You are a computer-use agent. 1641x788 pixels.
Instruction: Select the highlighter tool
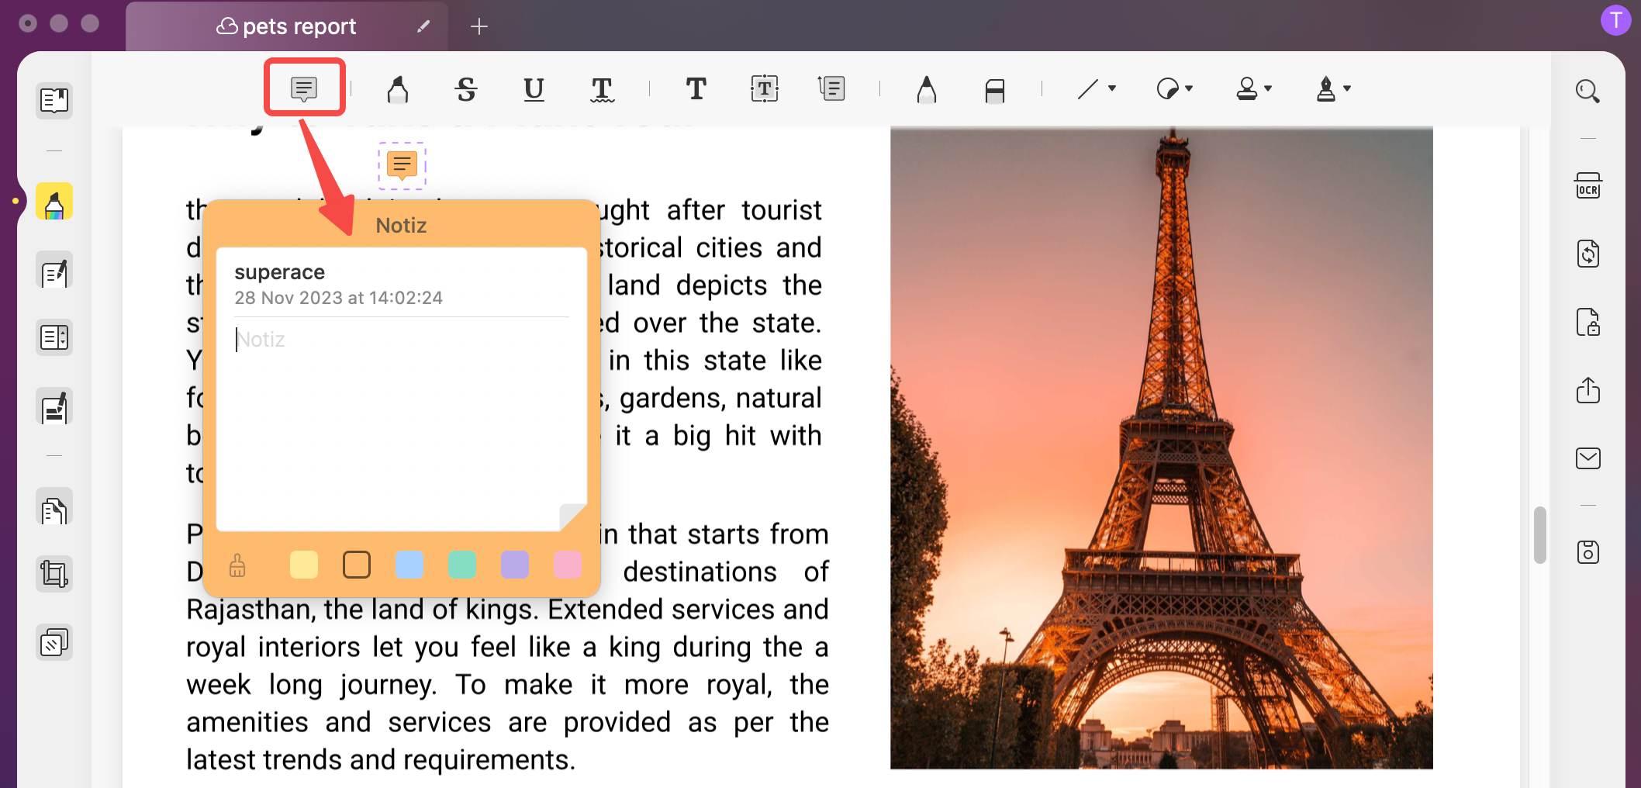(398, 89)
